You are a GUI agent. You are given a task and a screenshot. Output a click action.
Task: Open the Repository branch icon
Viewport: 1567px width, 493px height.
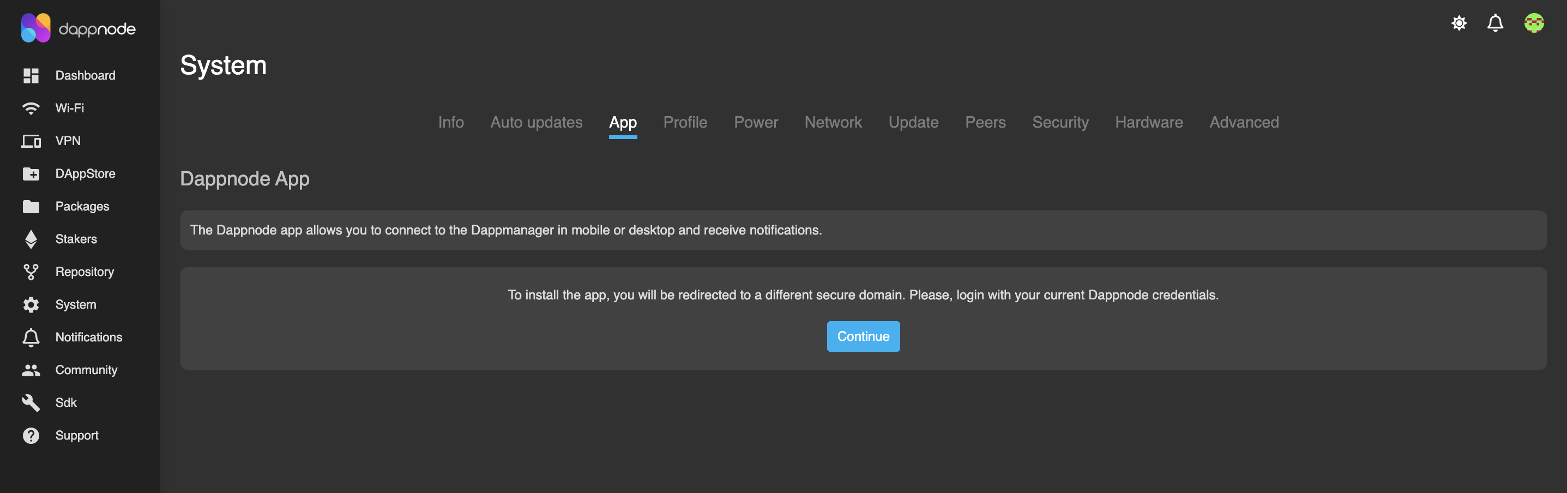coord(31,272)
